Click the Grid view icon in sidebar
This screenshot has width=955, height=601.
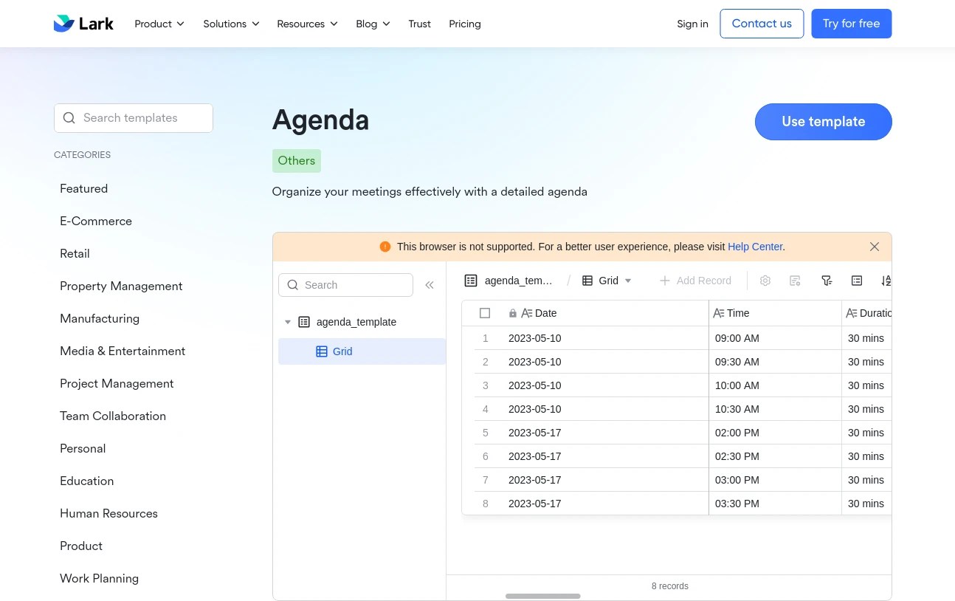[322, 351]
